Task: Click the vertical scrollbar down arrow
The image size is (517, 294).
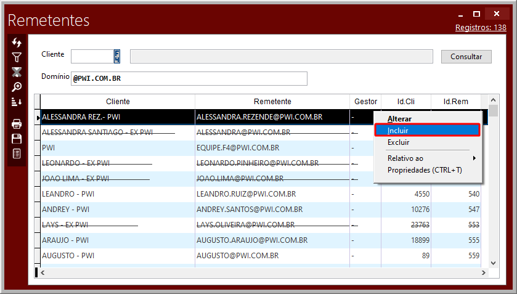Action: pyautogui.click(x=493, y=263)
